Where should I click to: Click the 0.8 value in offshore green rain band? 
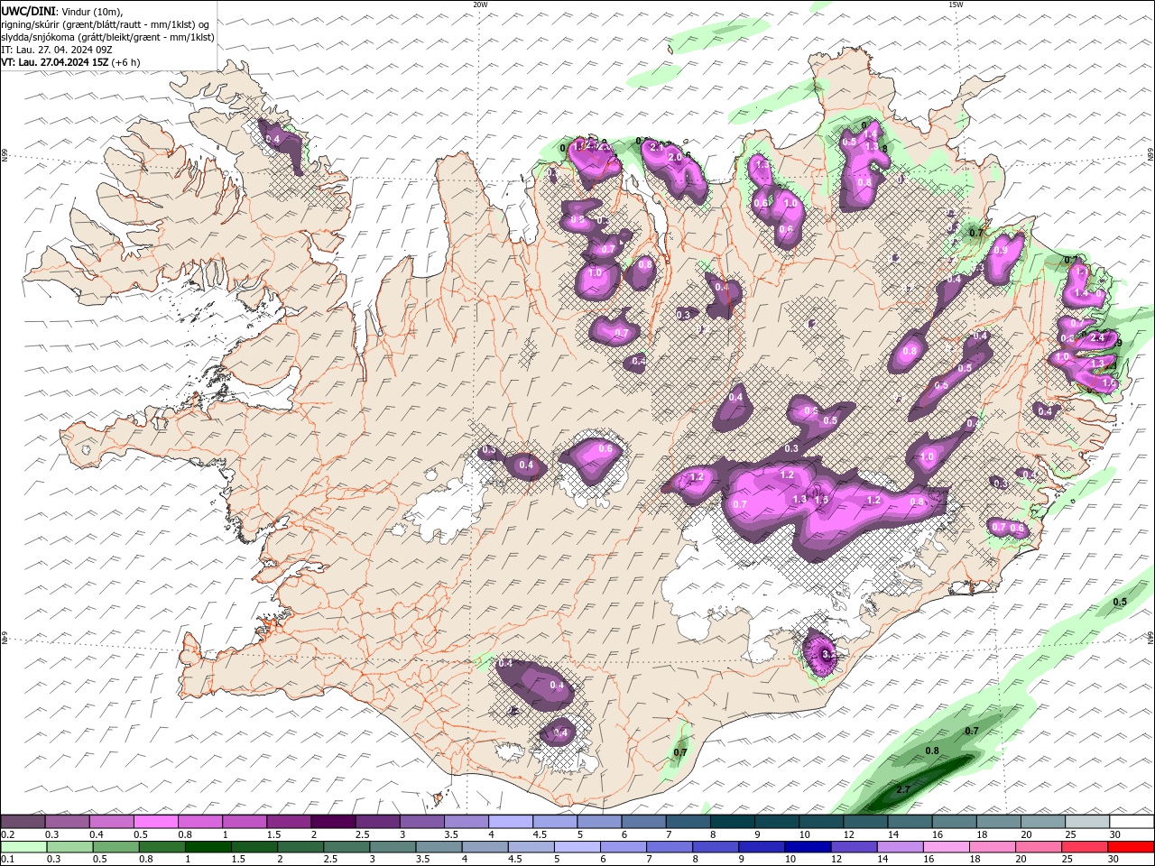click(x=932, y=751)
